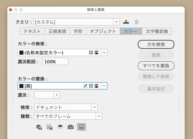The image size is (193, 139).
Task: Delete the query with trash icon
Action: [x=136, y=22]
